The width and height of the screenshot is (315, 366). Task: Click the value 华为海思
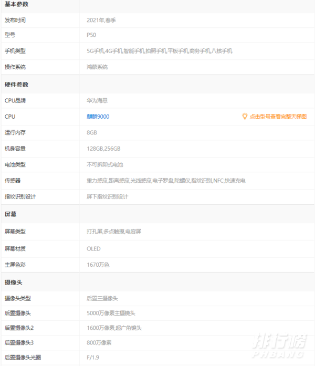(x=97, y=101)
